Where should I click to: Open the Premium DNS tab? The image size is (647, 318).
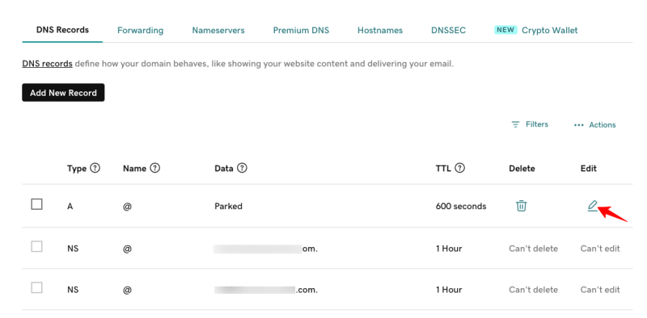pyautogui.click(x=301, y=31)
